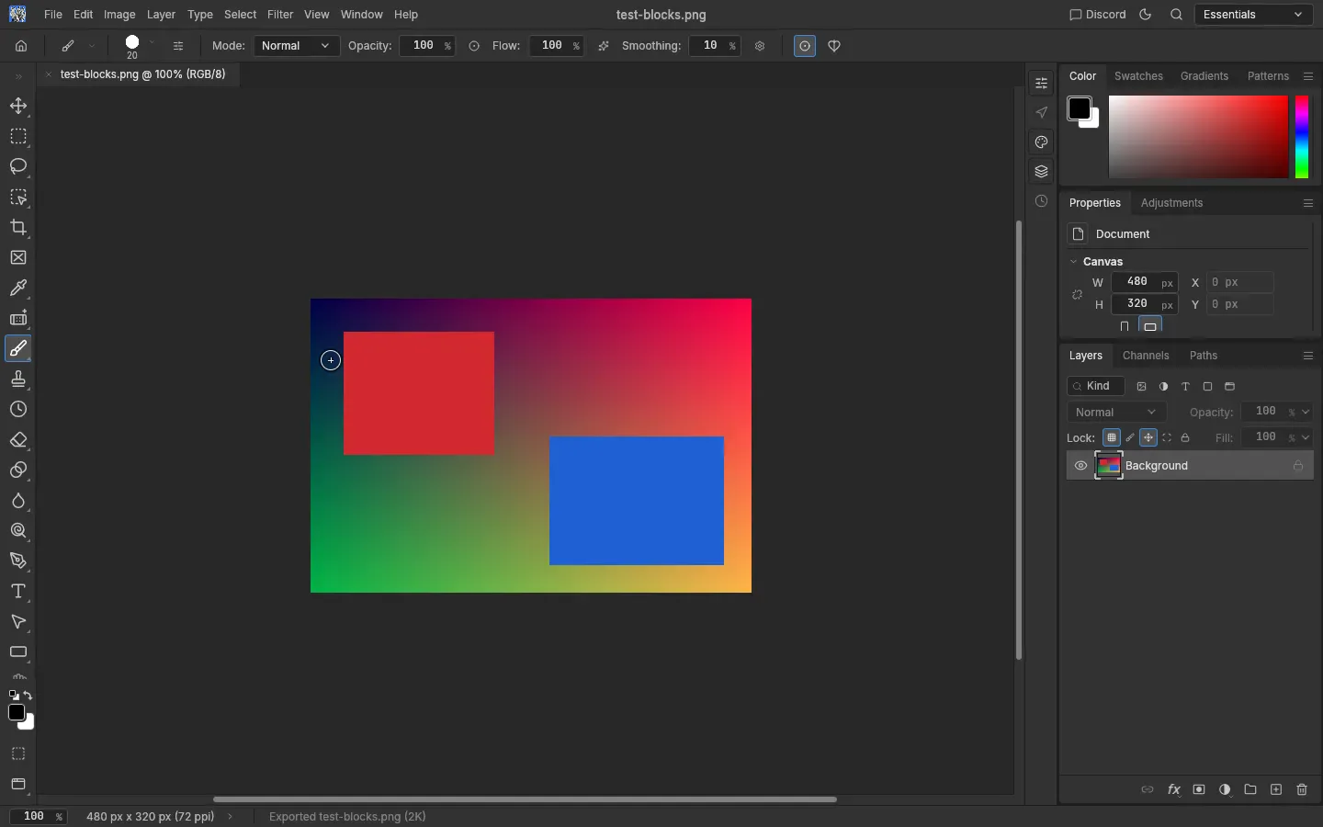Open the Image menu

coord(119,15)
